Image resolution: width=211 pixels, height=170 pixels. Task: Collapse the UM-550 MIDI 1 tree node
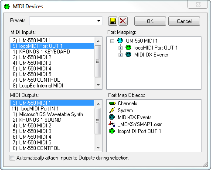click(112, 41)
